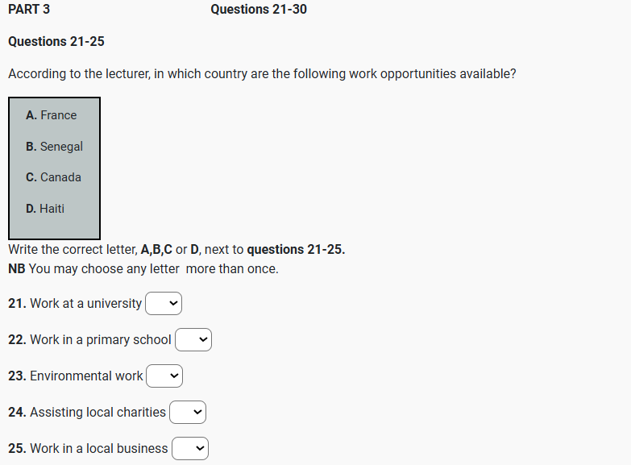Click option A. France in the box
The width and height of the screenshot is (631, 465).
pos(52,115)
